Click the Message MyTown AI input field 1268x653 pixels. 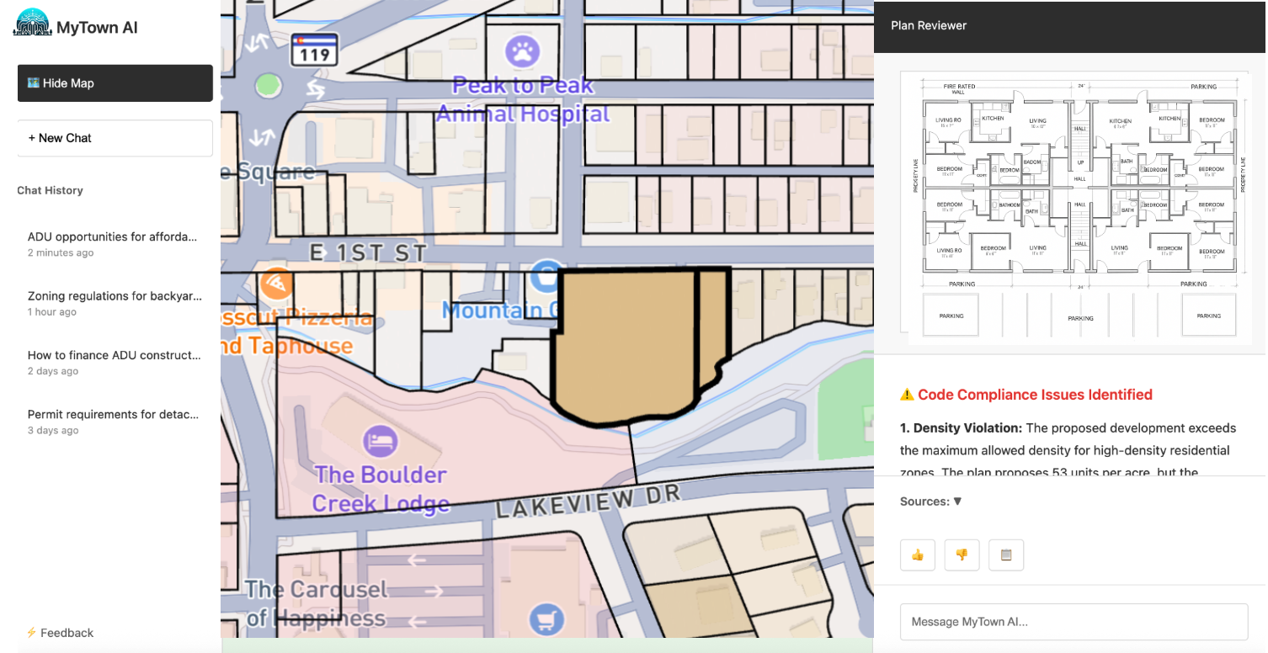click(x=1074, y=622)
